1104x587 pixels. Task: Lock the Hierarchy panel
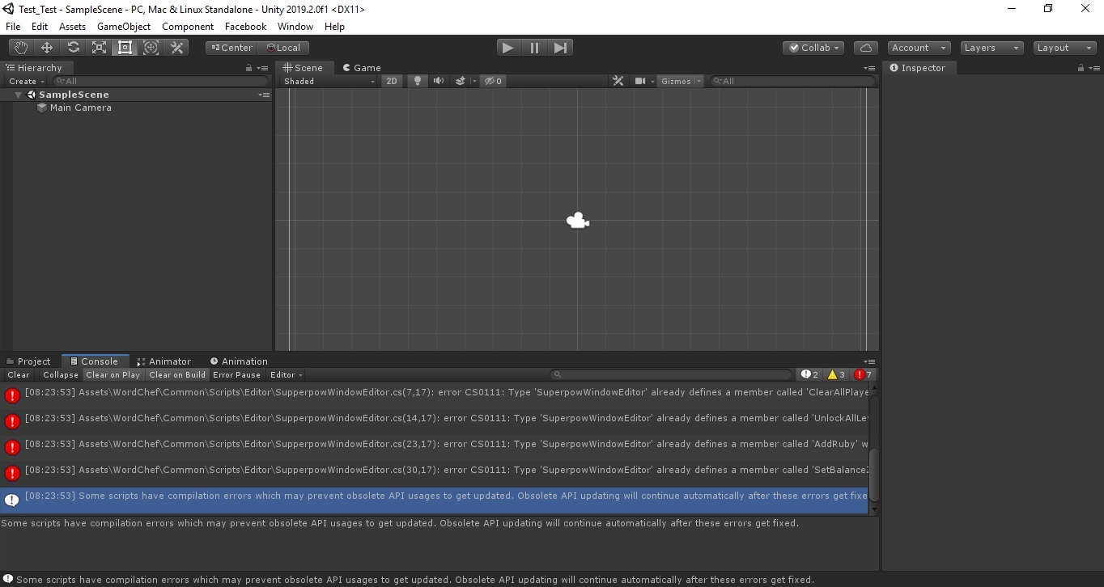click(249, 68)
